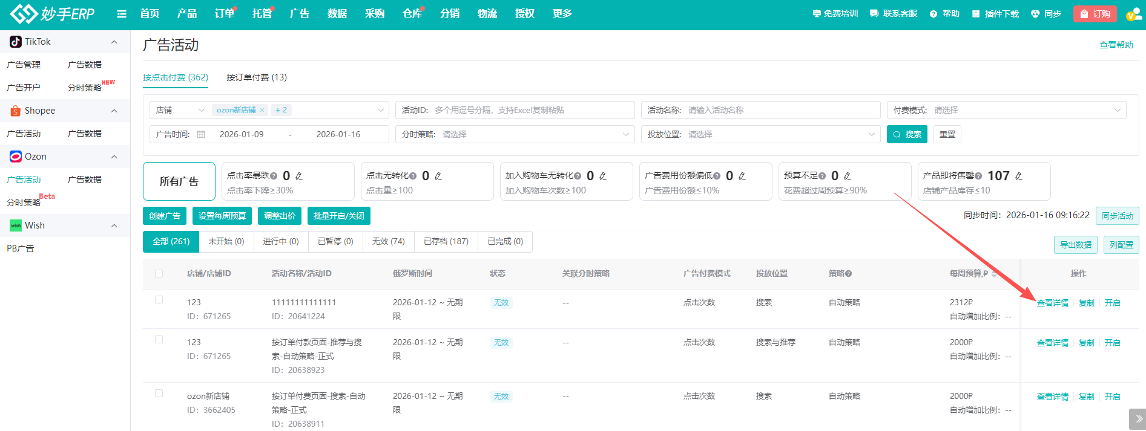Open the 投放位置 dropdown

click(761, 134)
